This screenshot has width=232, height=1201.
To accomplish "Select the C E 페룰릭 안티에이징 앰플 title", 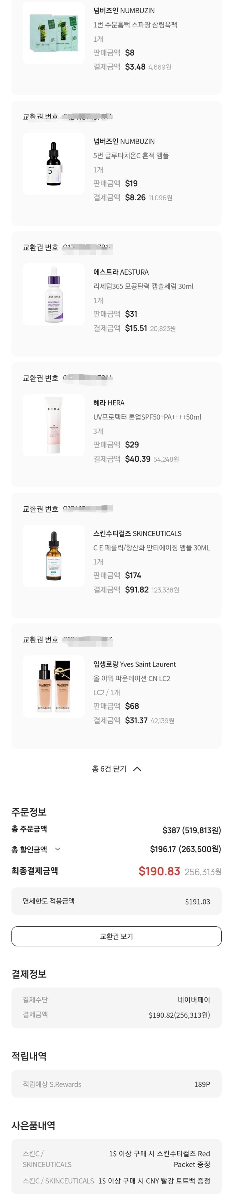I will (151, 547).
